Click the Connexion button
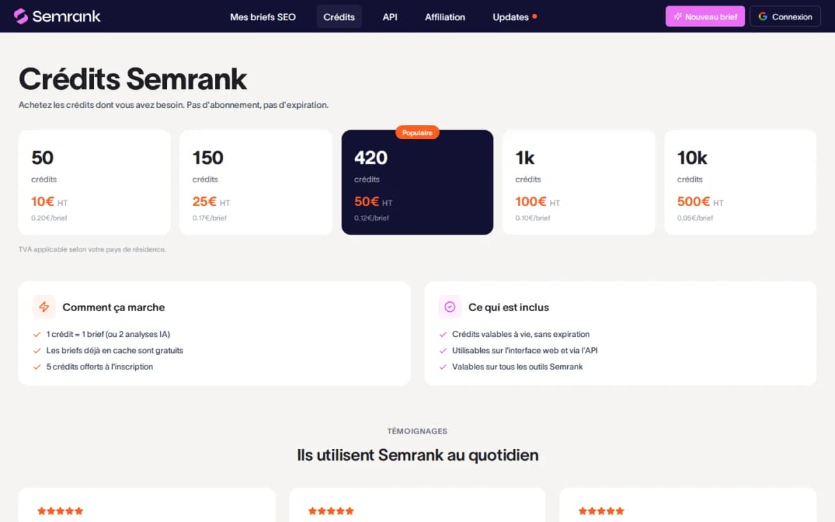 [x=785, y=17]
